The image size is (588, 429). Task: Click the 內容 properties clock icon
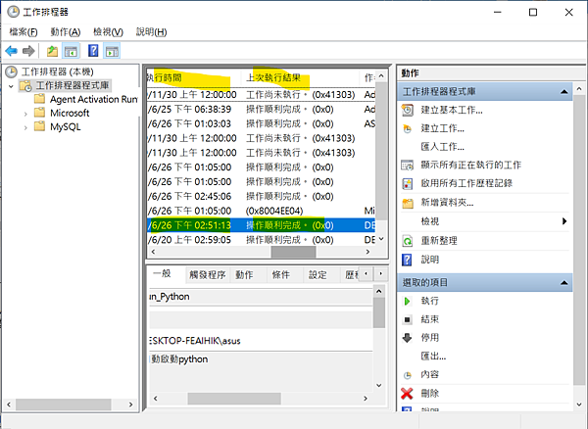click(x=408, y=375)
